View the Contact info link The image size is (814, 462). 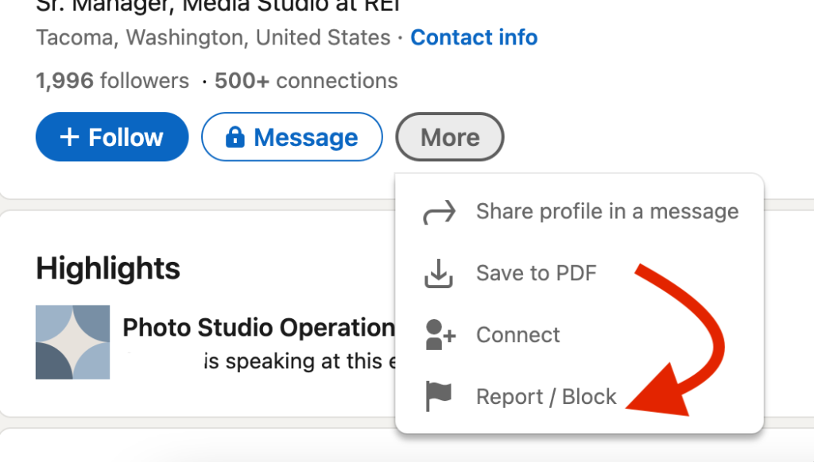pyautogui.click(x=474, y=37)
